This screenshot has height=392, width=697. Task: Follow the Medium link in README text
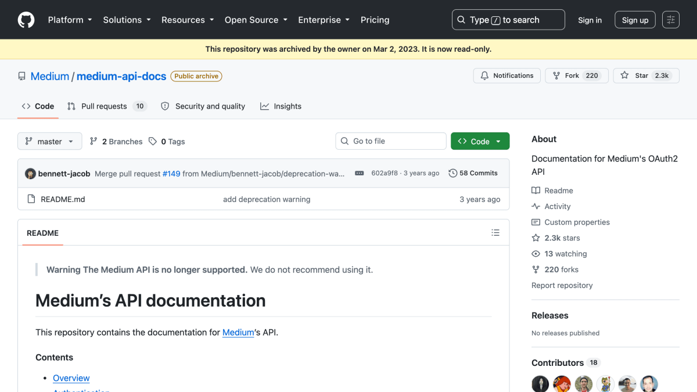pyautogui.click(x=238, y=332)
